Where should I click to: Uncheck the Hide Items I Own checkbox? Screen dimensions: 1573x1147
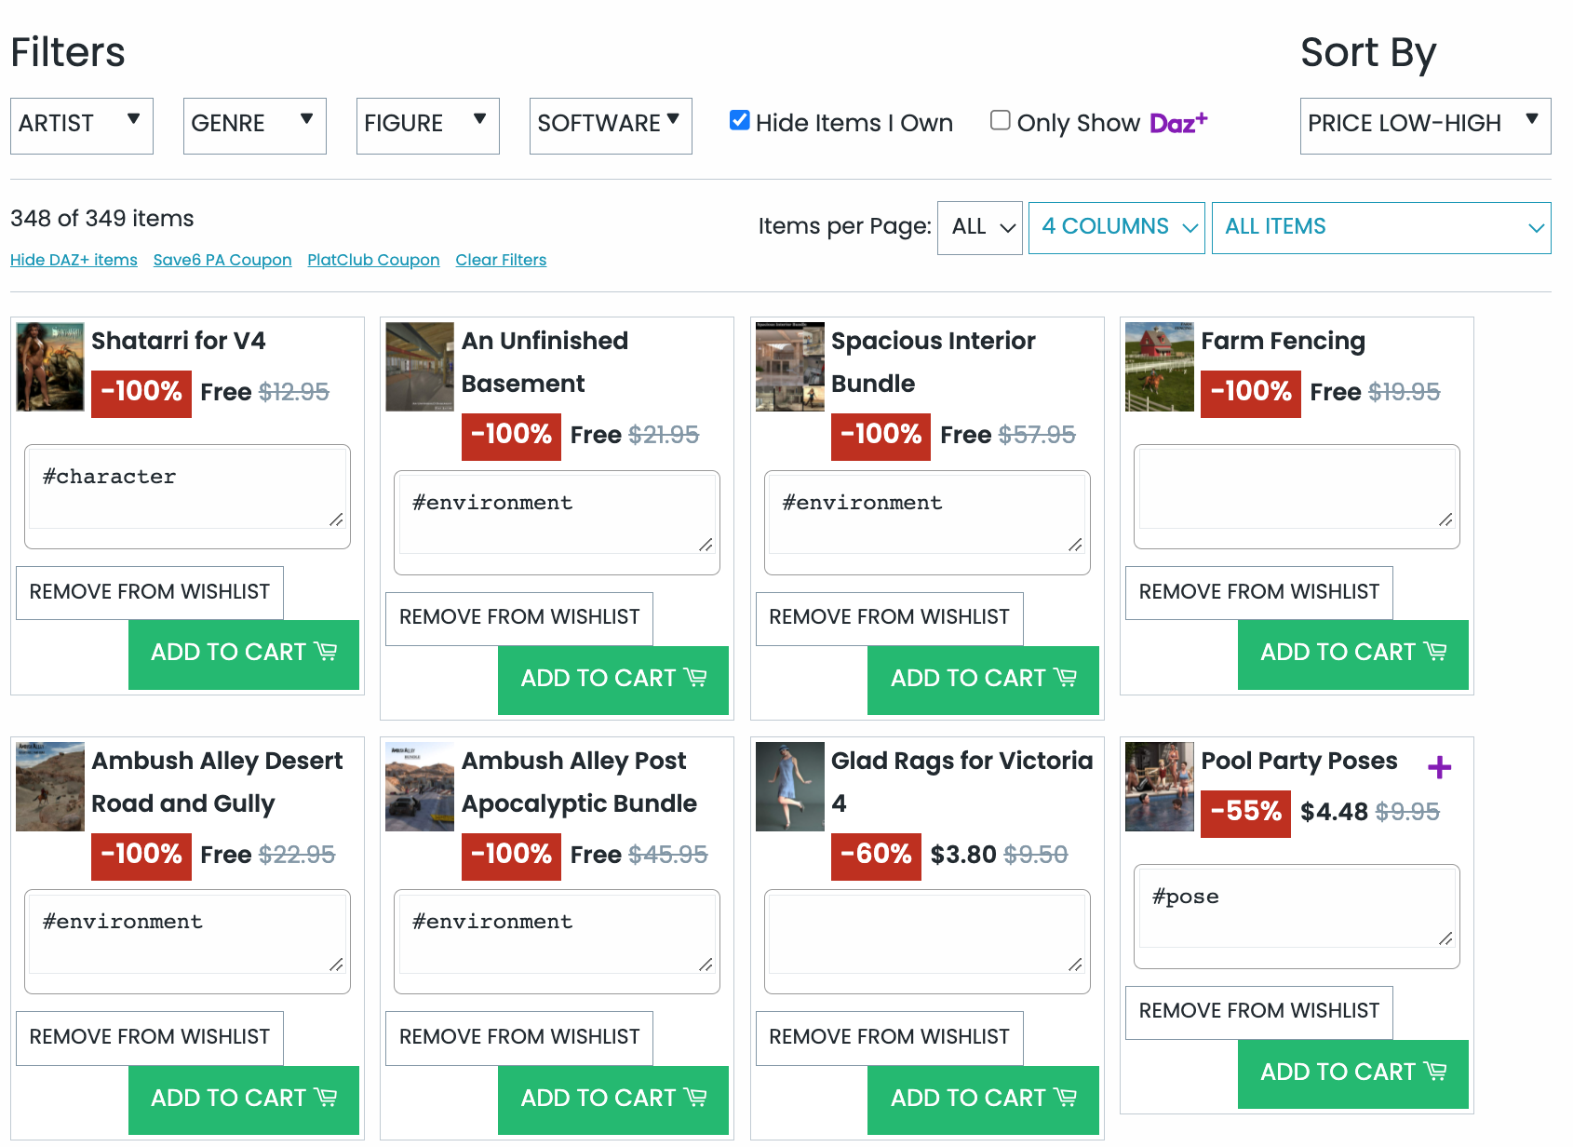pyautogui.click(x=740, y=120)
